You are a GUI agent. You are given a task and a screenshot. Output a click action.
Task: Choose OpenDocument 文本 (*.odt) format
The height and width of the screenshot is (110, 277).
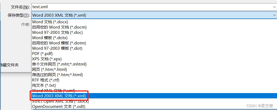coord(154,107)
